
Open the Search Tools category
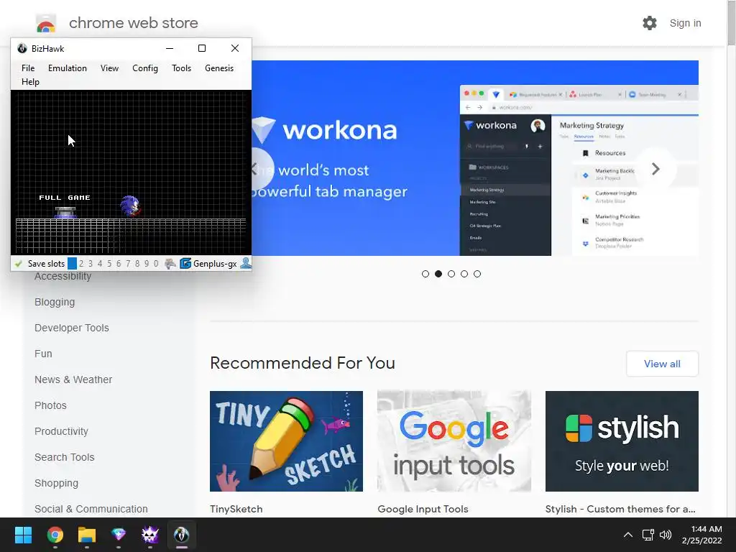pyautogui.click(x=64, y=457)
